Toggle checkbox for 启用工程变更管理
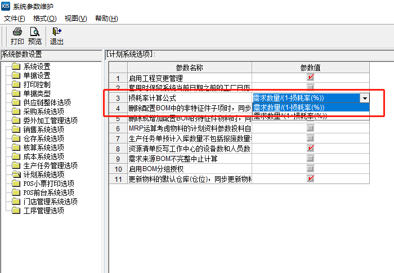Viewport: 394px width, 273px height. 310,78
